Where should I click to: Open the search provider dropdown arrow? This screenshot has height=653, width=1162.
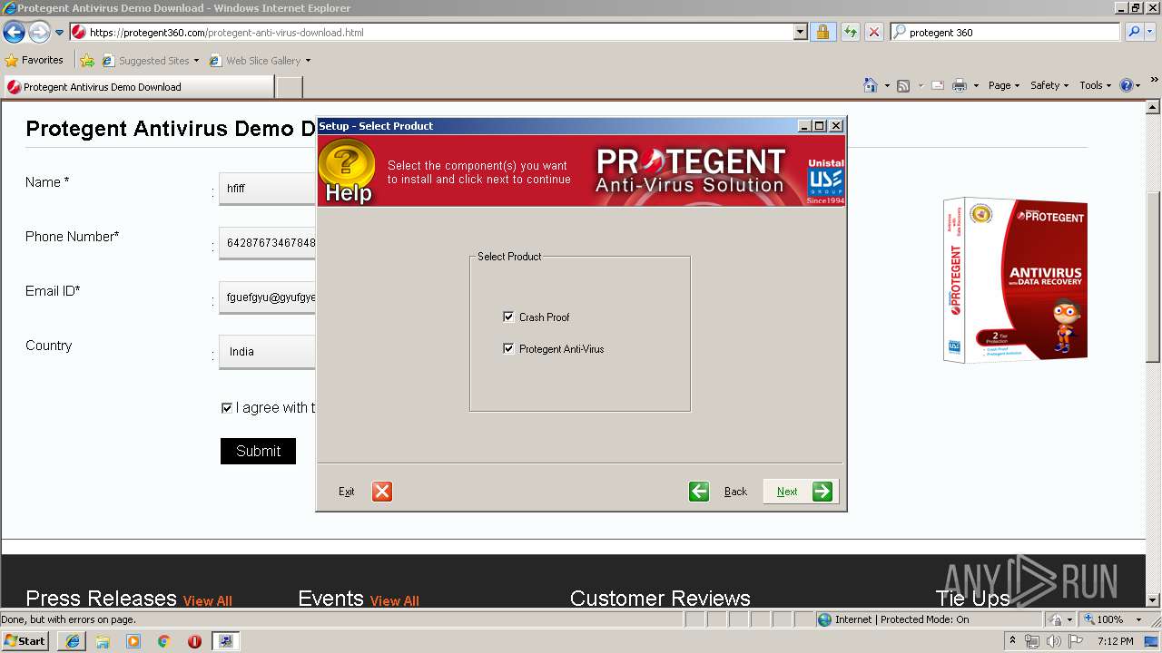pyautogui.click(x=1152, y=33)
